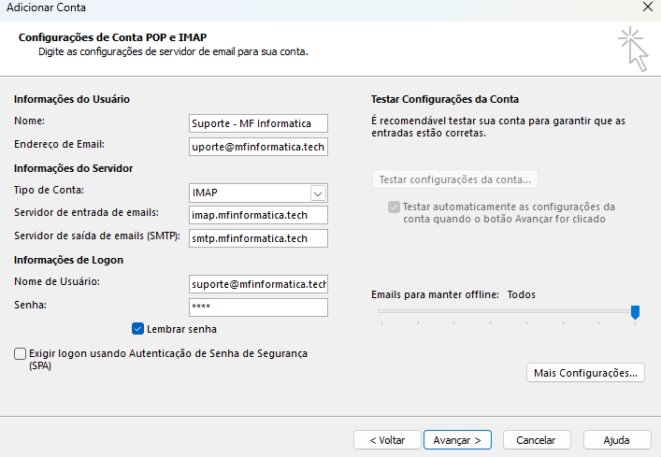Click the cursor wizard icon in header
Viewport: 661px width, 457px height.
[632, 48]
